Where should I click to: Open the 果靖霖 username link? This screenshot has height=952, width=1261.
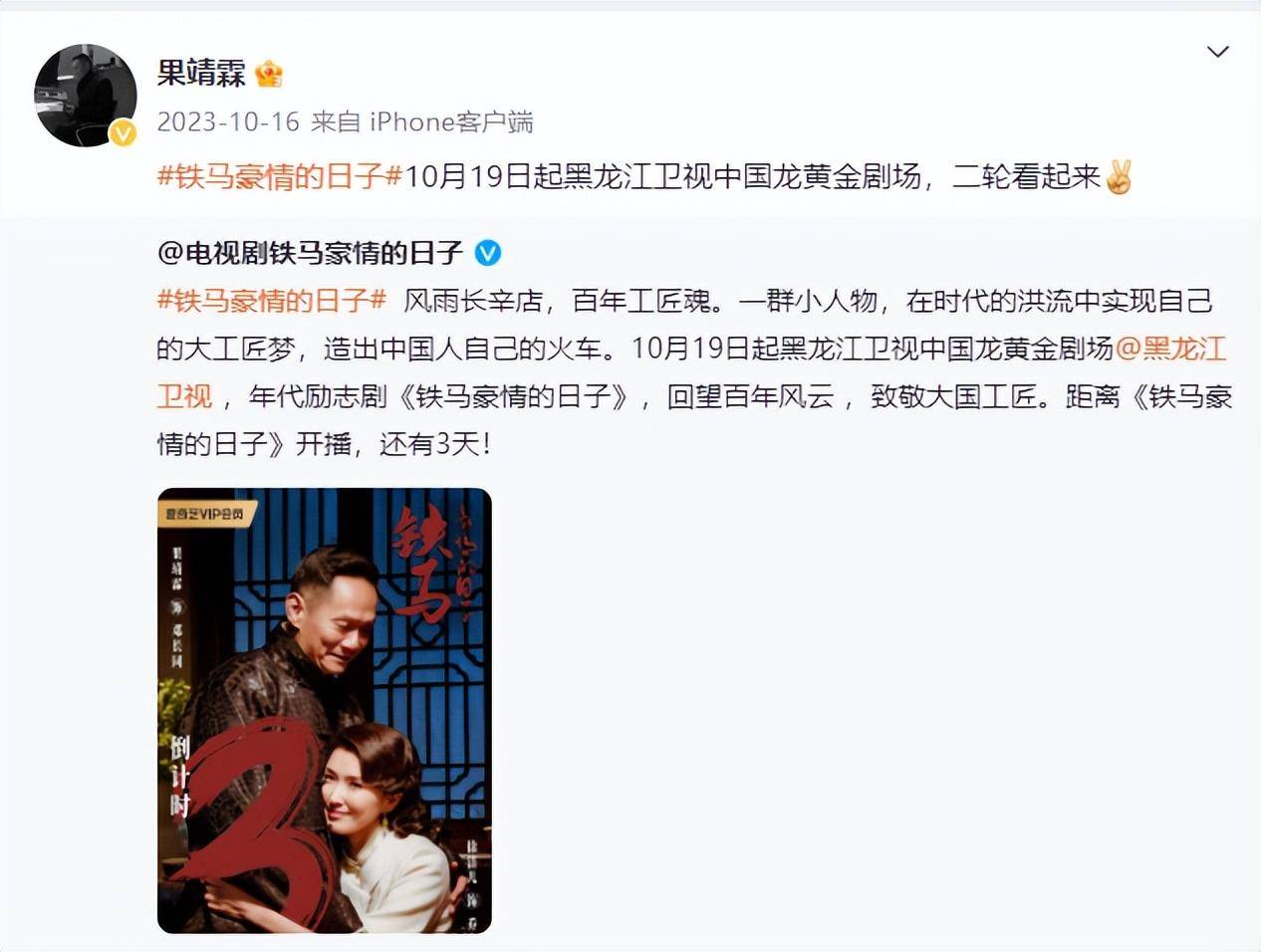[201, 73]
